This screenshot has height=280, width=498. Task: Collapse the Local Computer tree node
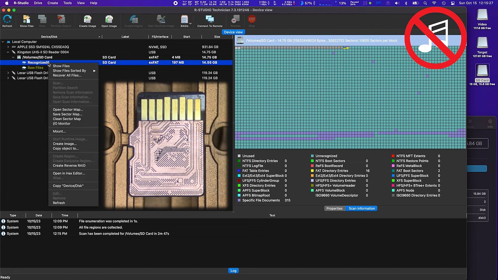tap(3, 42)
